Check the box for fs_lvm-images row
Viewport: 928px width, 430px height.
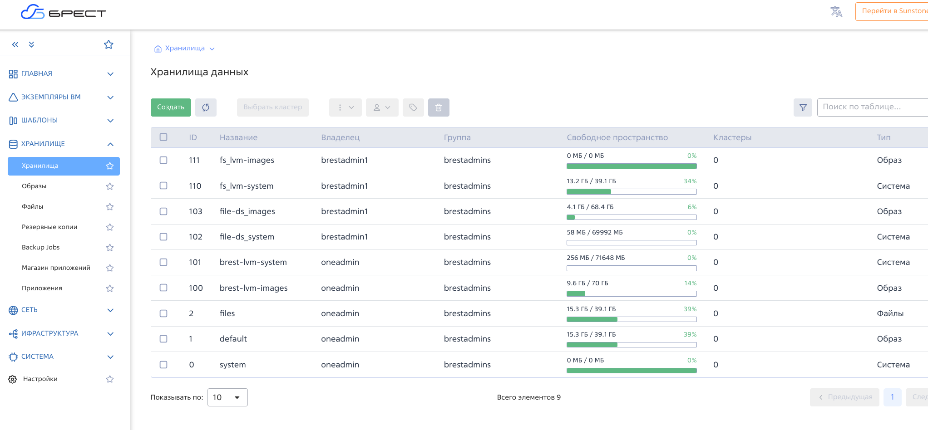163,160
